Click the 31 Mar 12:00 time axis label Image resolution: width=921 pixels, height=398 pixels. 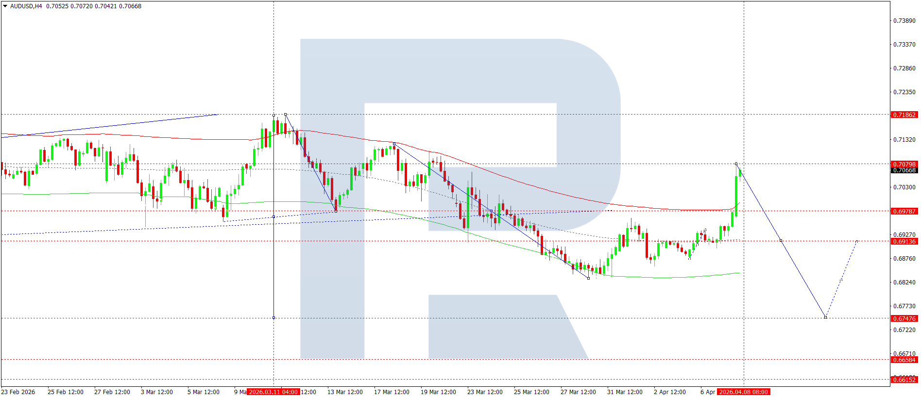click(624, 392)
